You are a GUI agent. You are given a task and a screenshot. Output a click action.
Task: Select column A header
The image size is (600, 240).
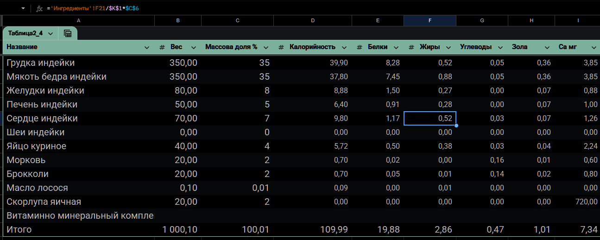coord(78,20)
